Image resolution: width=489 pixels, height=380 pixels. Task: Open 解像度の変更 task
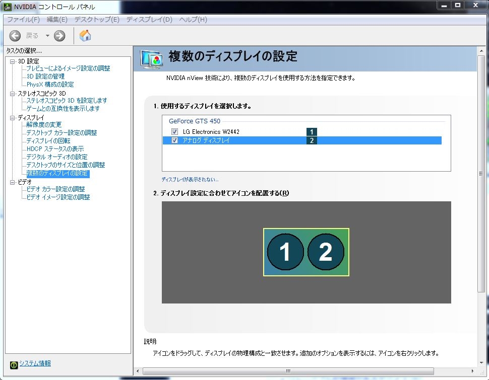44,125
